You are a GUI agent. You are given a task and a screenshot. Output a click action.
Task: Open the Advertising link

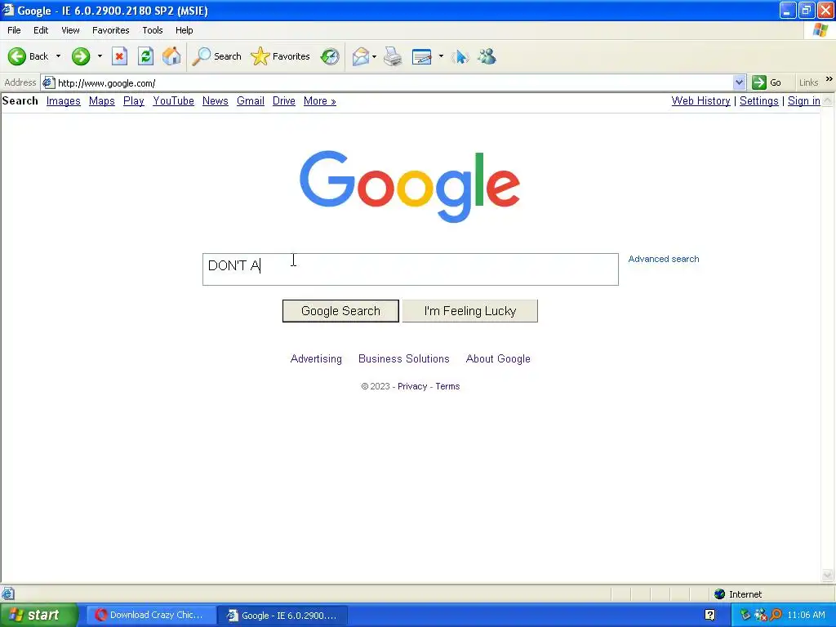click(x=316, y=359)
